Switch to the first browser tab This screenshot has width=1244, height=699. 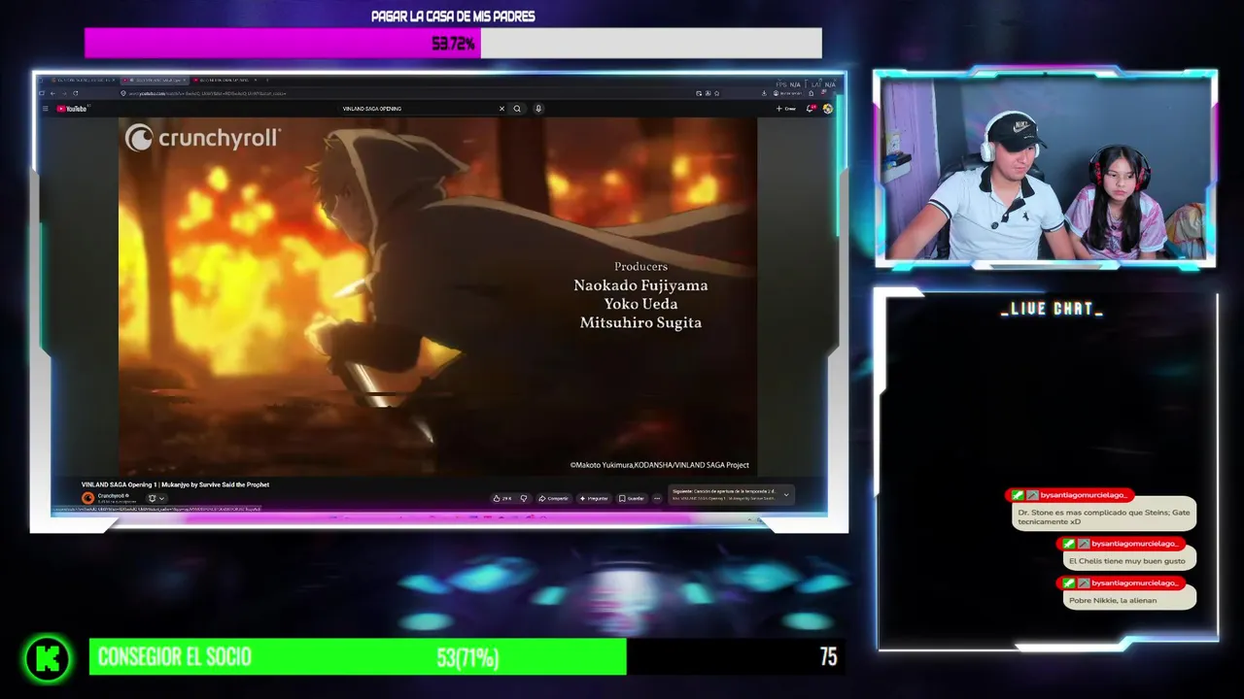pos(82,80)
